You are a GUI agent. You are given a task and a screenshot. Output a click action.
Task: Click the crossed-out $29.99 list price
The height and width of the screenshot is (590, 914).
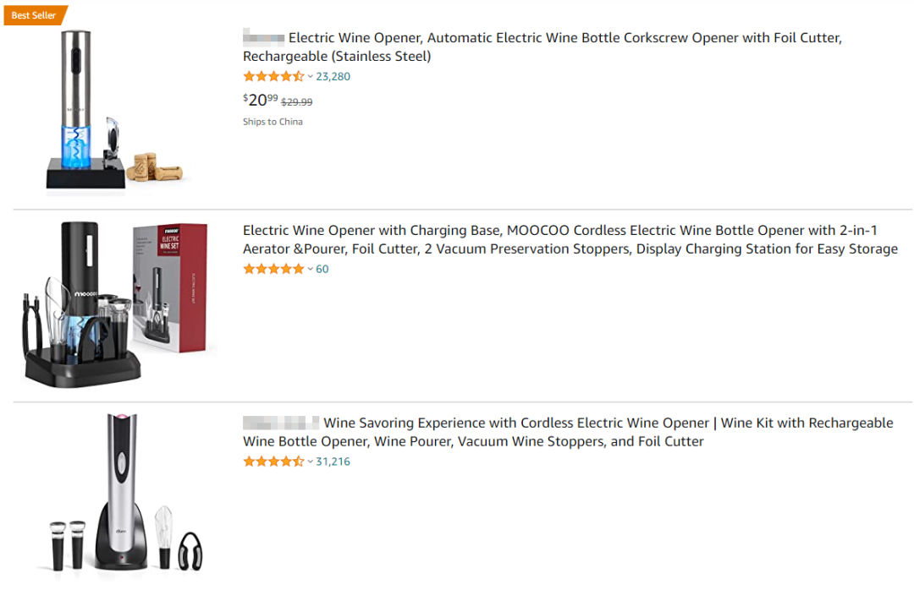pos(296,102)
